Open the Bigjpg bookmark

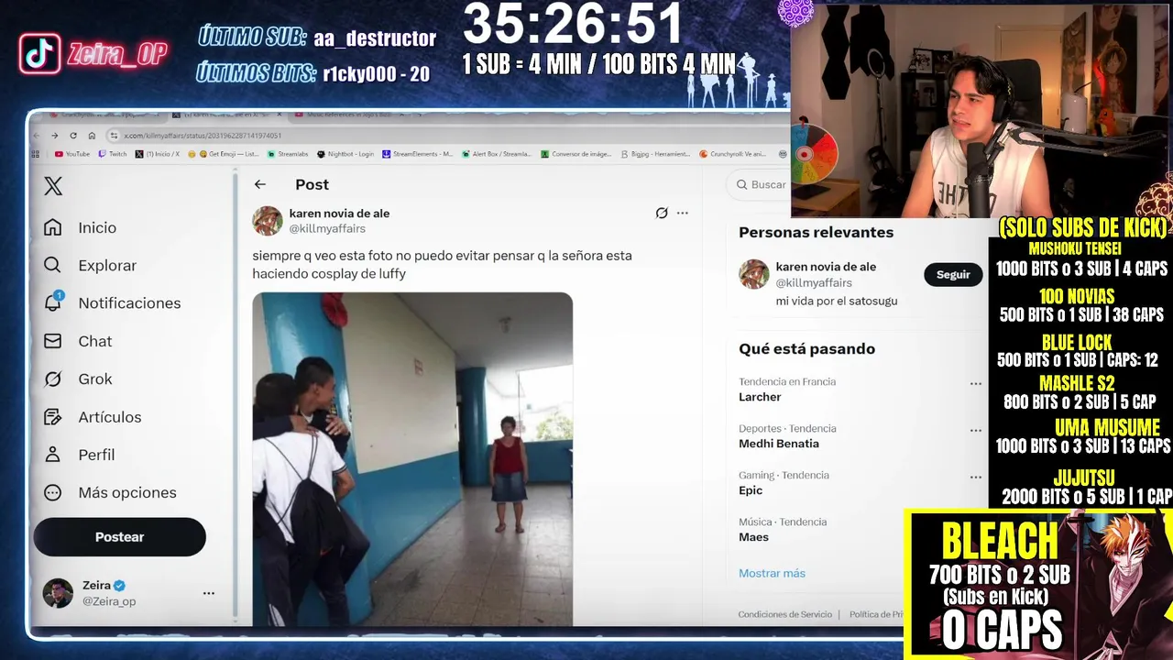[655, 154]
